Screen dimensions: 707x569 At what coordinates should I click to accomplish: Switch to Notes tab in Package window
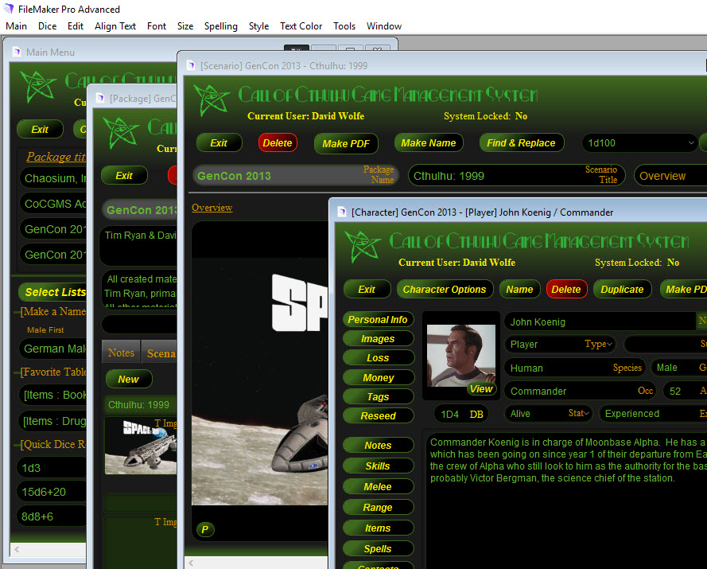(x=121, y=353)
